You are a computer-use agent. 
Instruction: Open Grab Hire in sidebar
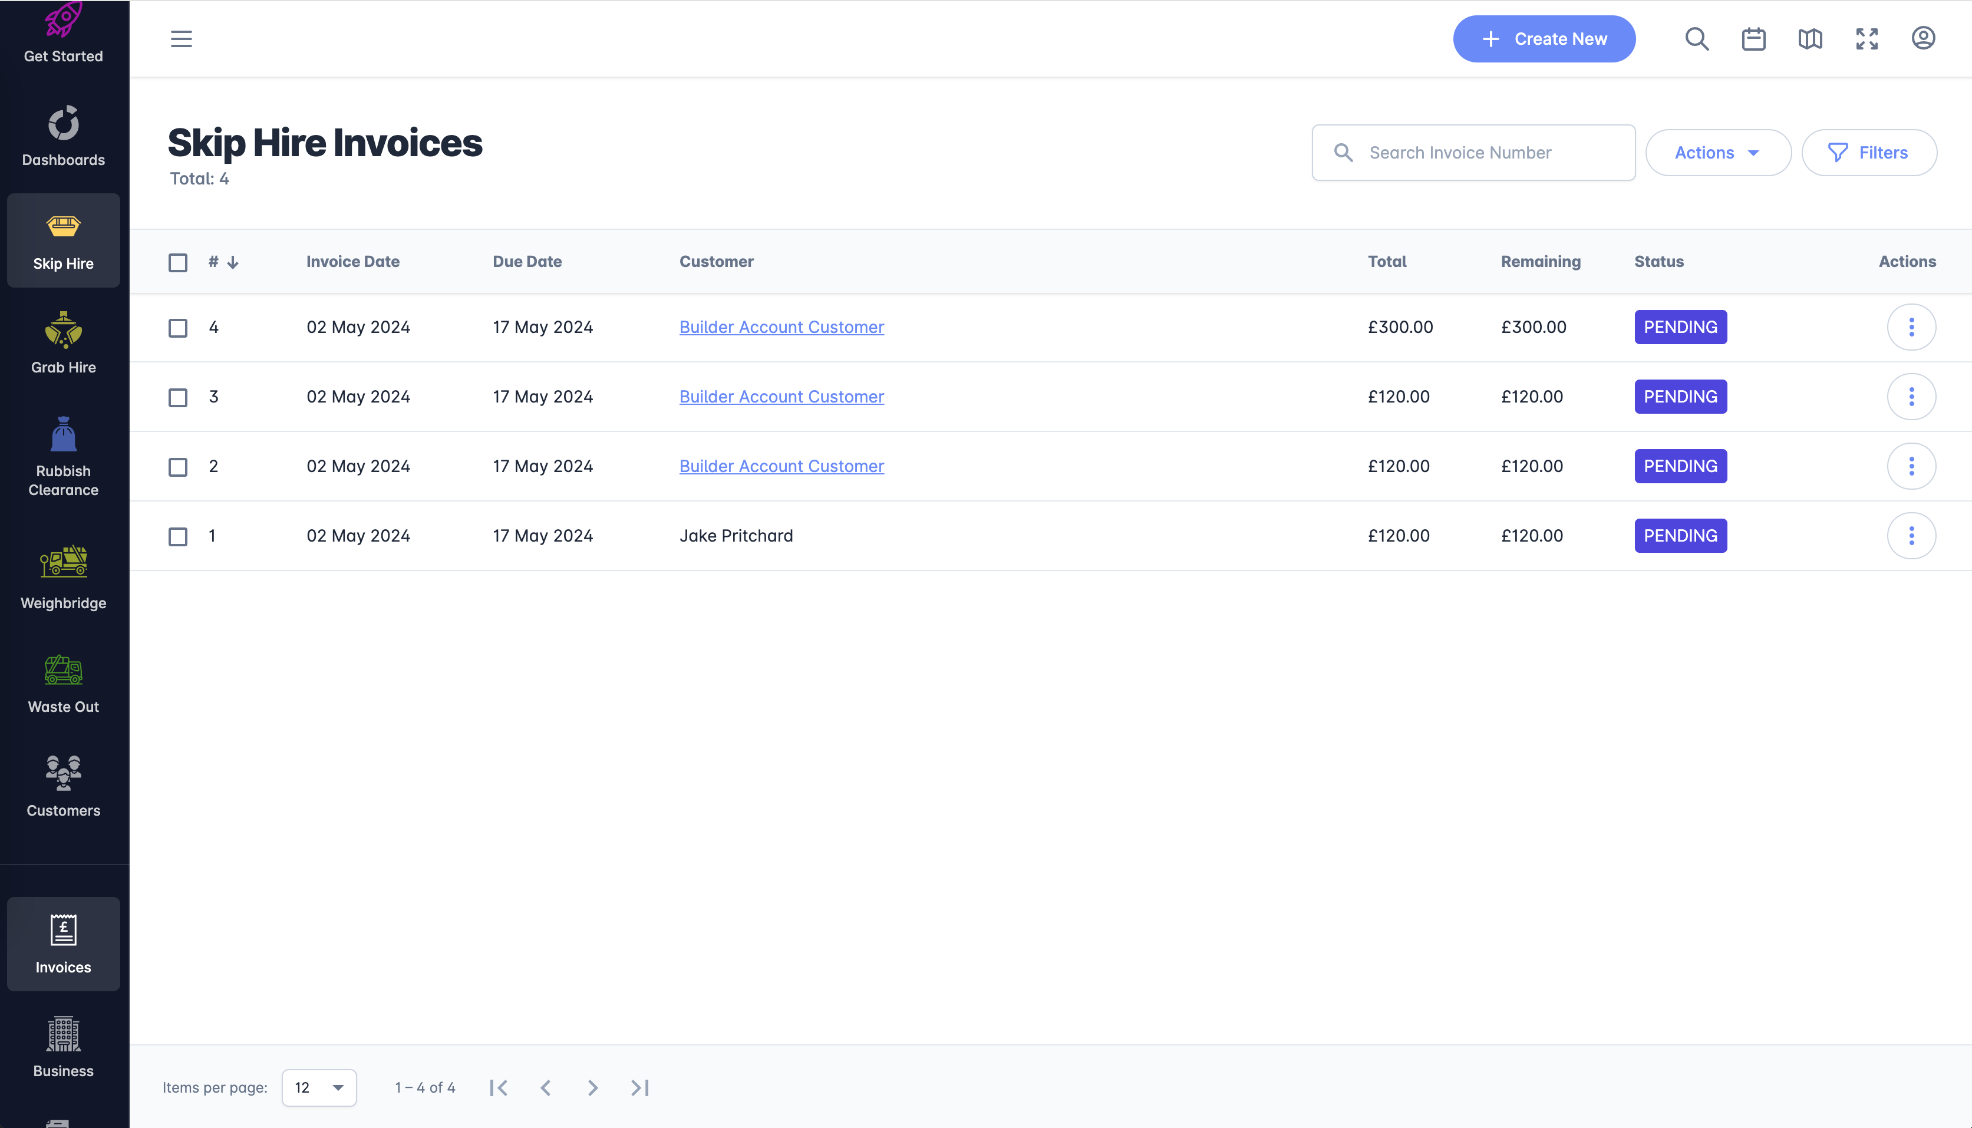64,343
